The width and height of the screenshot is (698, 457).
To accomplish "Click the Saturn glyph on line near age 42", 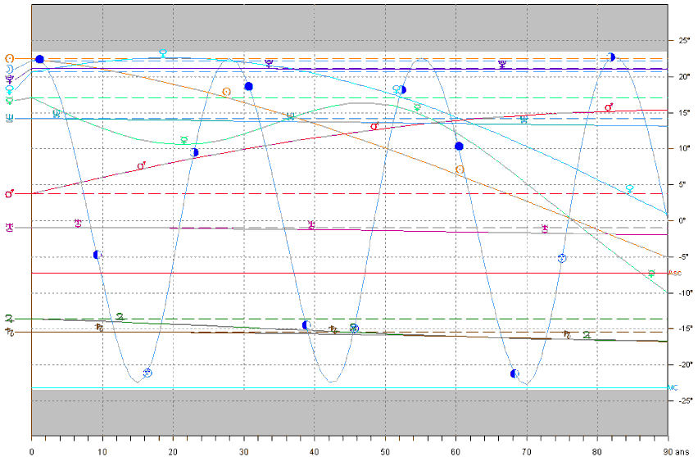I will (333, 330).
